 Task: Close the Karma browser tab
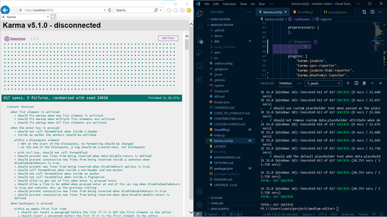pos(48,17)
